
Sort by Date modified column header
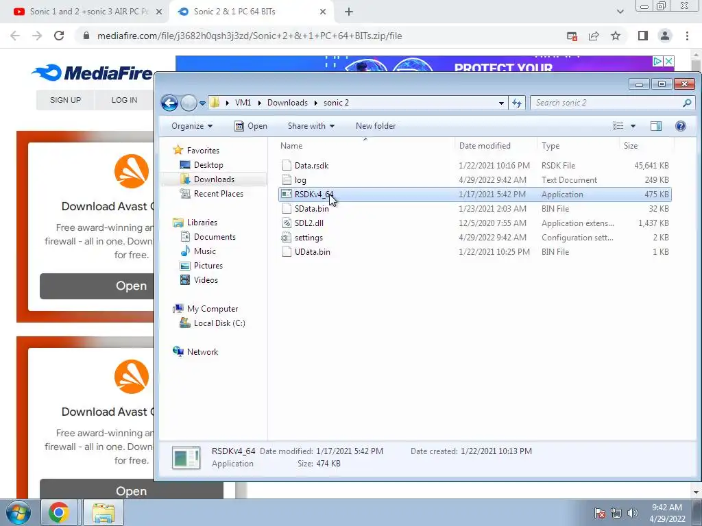[x=485, y=146]
